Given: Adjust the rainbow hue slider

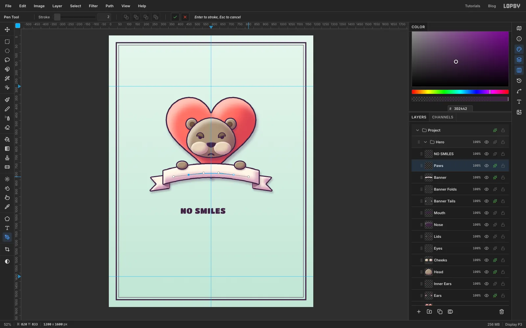Looking at the screenshot, I should tap(460, 92).
